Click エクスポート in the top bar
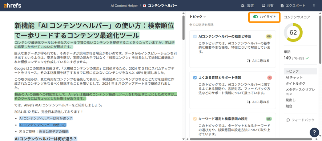This screenshot has height=141, width=322. pos(295,6)
